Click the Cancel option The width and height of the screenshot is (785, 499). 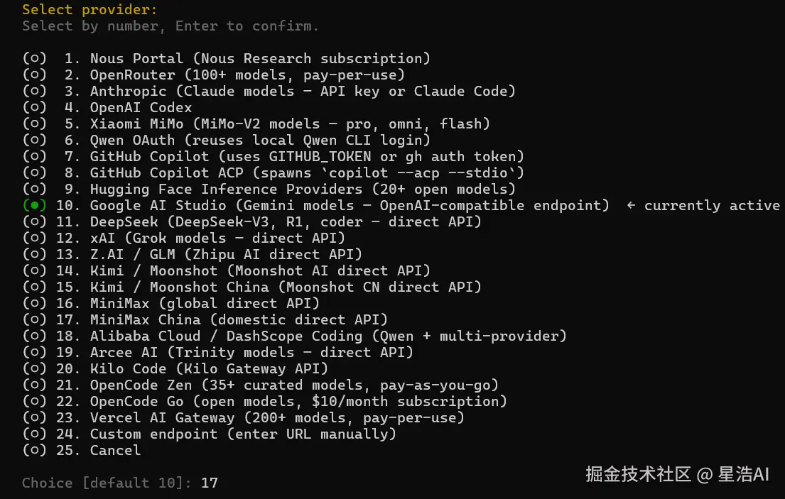pyautogui.click(x=115, y=450)
